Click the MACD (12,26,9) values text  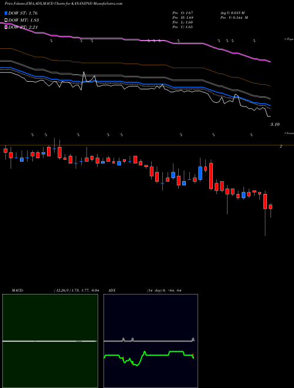coord(76,290)
